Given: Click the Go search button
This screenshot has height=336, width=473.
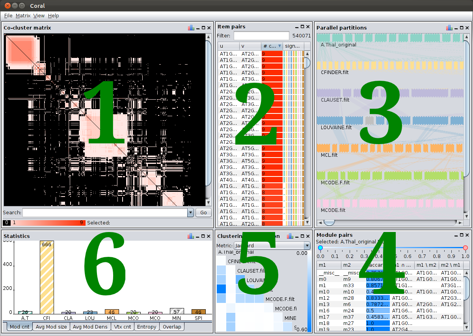Looking at the screenshot, I should click(203, 213).
